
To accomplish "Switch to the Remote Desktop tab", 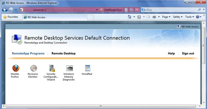I will click(x=63, y=53).
